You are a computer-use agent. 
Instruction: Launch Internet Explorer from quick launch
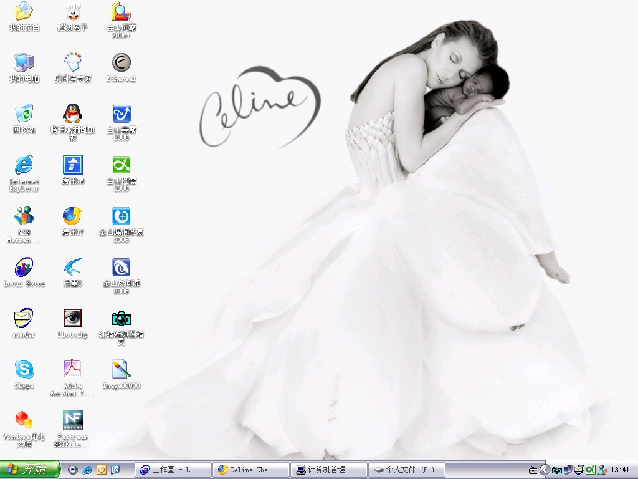(87, 470)
